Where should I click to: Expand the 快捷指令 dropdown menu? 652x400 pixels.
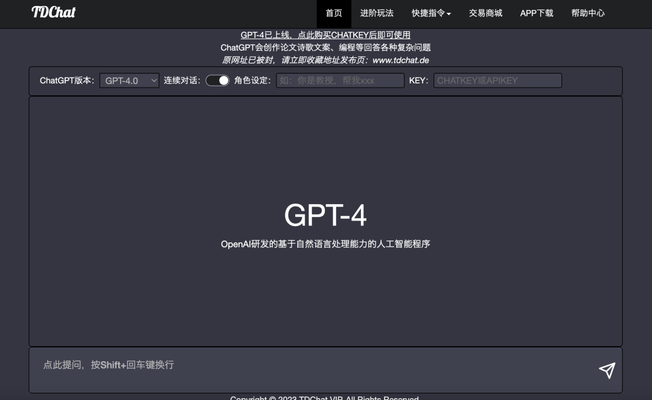coord(431,13)
